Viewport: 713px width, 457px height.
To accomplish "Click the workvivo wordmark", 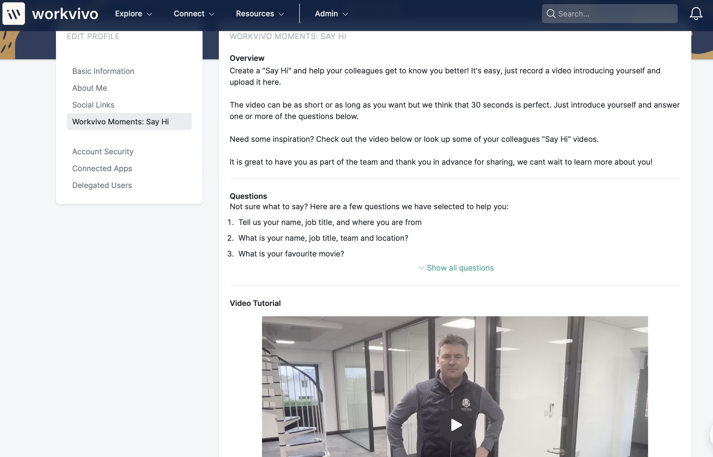I will tap(65, 14).
